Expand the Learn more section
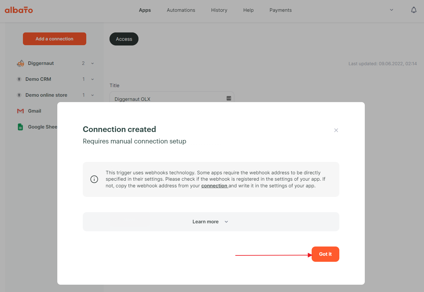Viewport: 424px width, 292px height. [210, 222]
